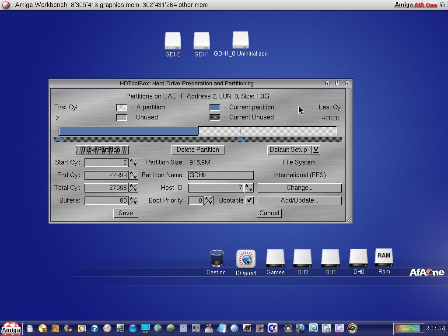This screenshot has width=448, height=336.
Task: Click the blue question mark help icon in taskbar
Action: pos(94,328)
